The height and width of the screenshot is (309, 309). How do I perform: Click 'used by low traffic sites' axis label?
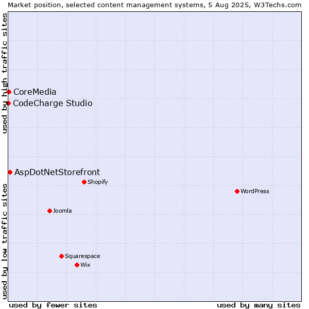pos(4,242)
